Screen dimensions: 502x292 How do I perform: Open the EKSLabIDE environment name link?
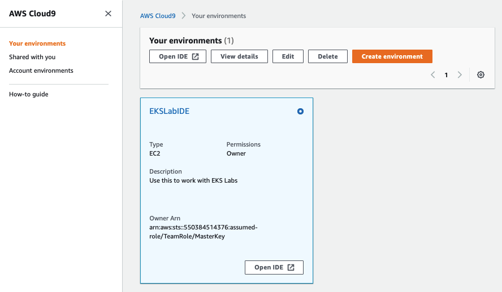point(170,111)
